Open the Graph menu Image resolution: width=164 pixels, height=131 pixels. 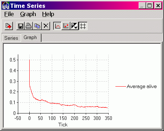28,14
